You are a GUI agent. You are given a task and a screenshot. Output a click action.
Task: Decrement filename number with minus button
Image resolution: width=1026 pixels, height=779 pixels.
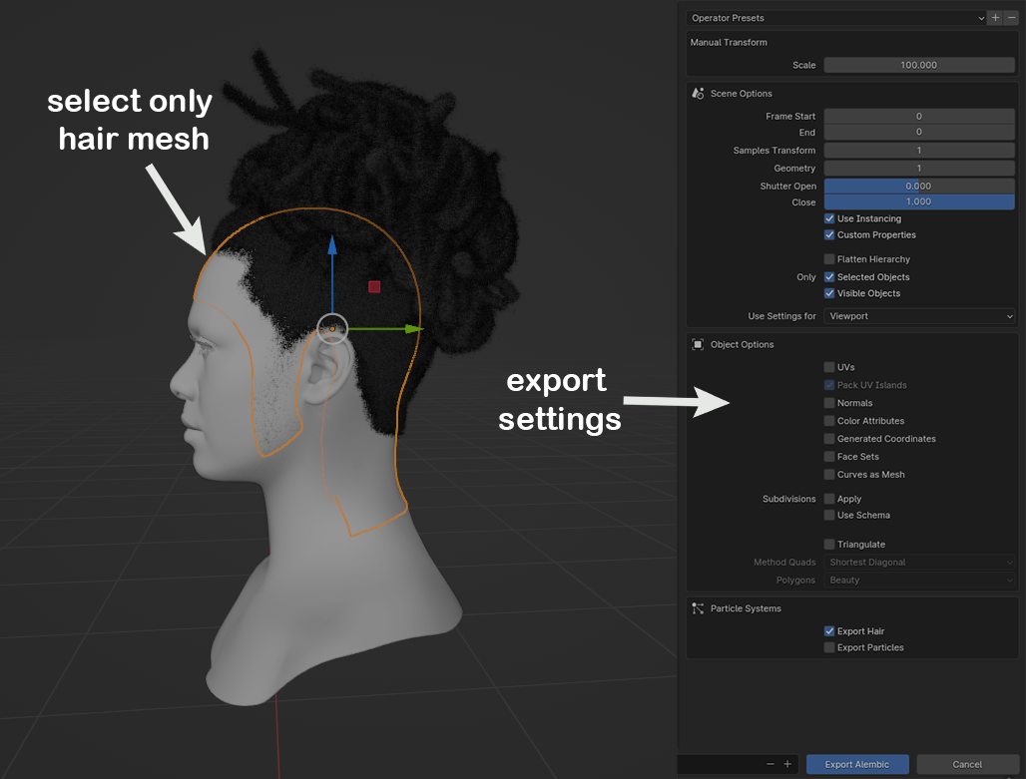tap(770, 764)
